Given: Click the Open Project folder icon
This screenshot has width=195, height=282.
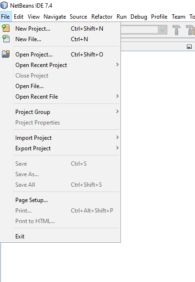Looking at the screenshot, I should pos(6,54).
